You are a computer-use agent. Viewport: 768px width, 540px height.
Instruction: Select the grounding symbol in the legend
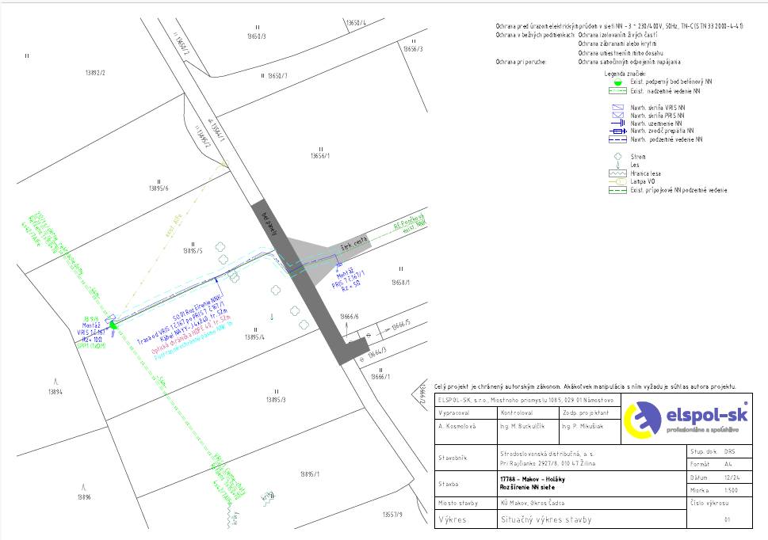[617, 124]
